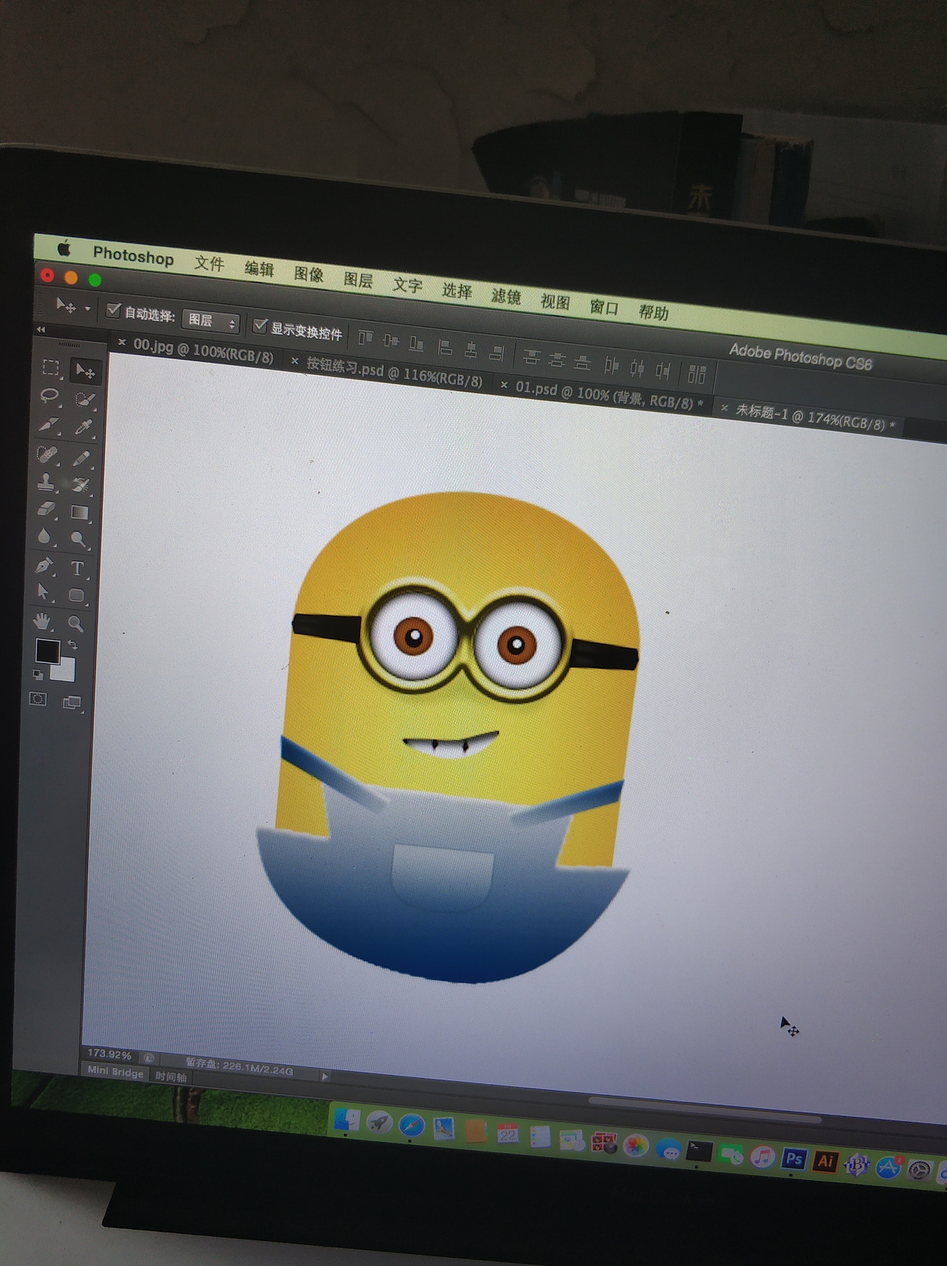
Task: Click the 173.92% zoom level field
Action: (x=109, y=1054)
